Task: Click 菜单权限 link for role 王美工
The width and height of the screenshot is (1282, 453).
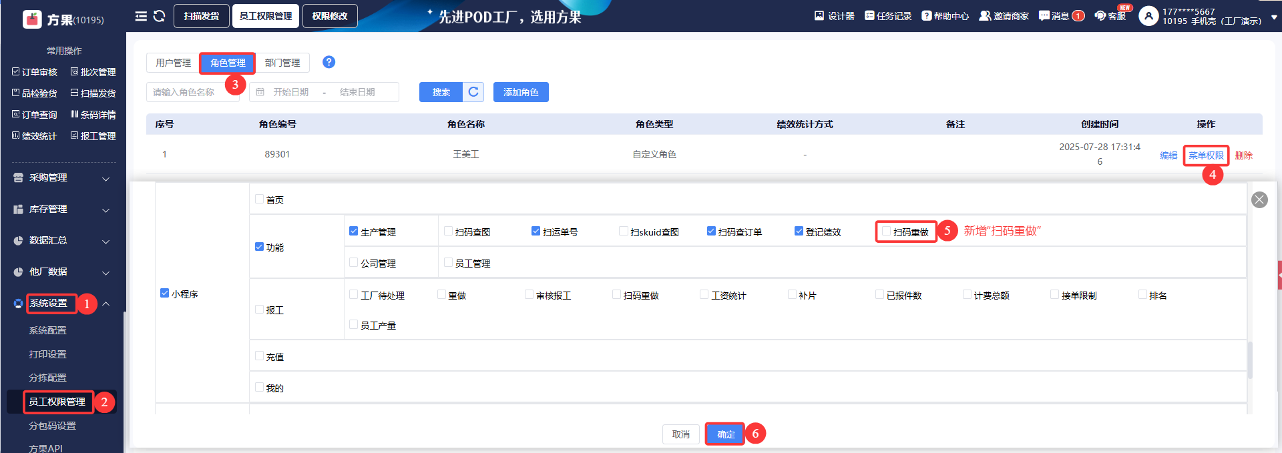Action: (x=1205, y=155)
